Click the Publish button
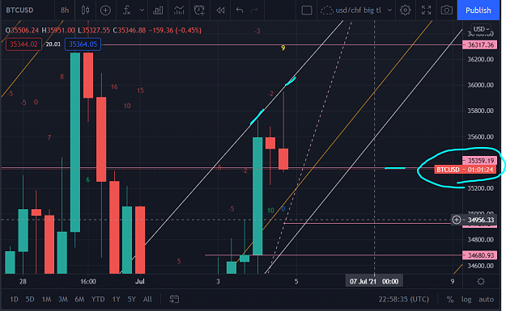Screen dimensions: 506x311 [478, 10]
